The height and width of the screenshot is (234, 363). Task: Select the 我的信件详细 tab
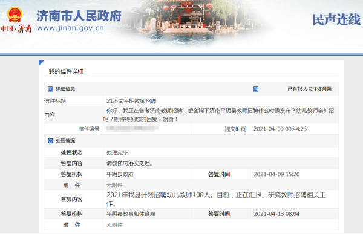[x=66, y=71]
